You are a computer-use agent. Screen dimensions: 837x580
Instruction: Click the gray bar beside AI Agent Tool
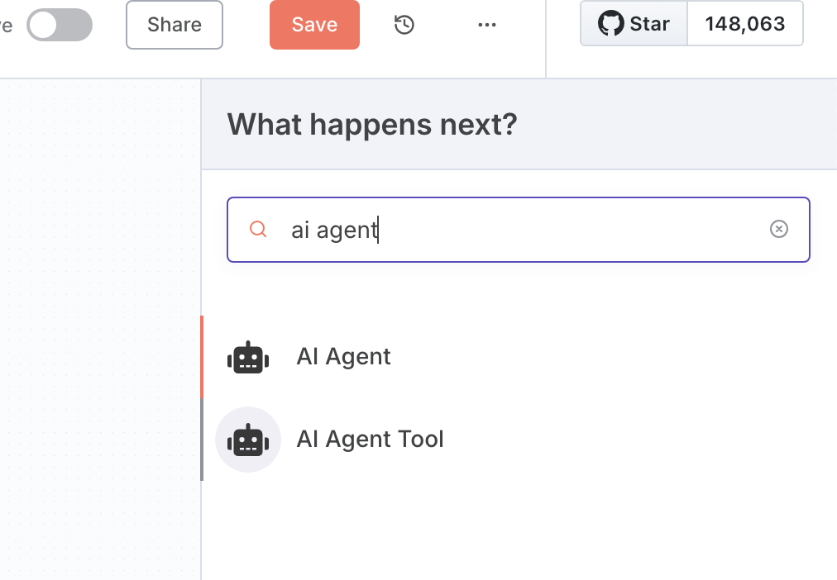202,440
